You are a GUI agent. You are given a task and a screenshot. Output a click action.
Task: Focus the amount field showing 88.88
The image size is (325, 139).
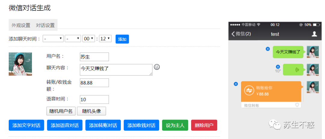(94, 83)
